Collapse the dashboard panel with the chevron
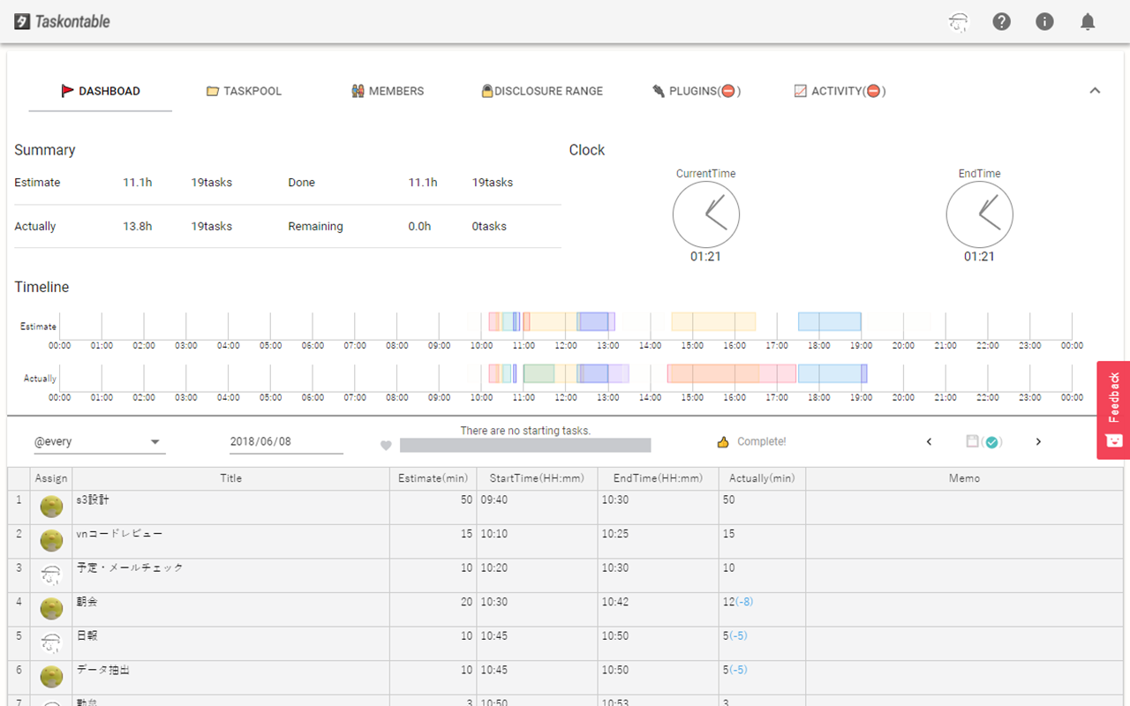The height and width of the screenshot is (706, 1130). [1095, 90]
